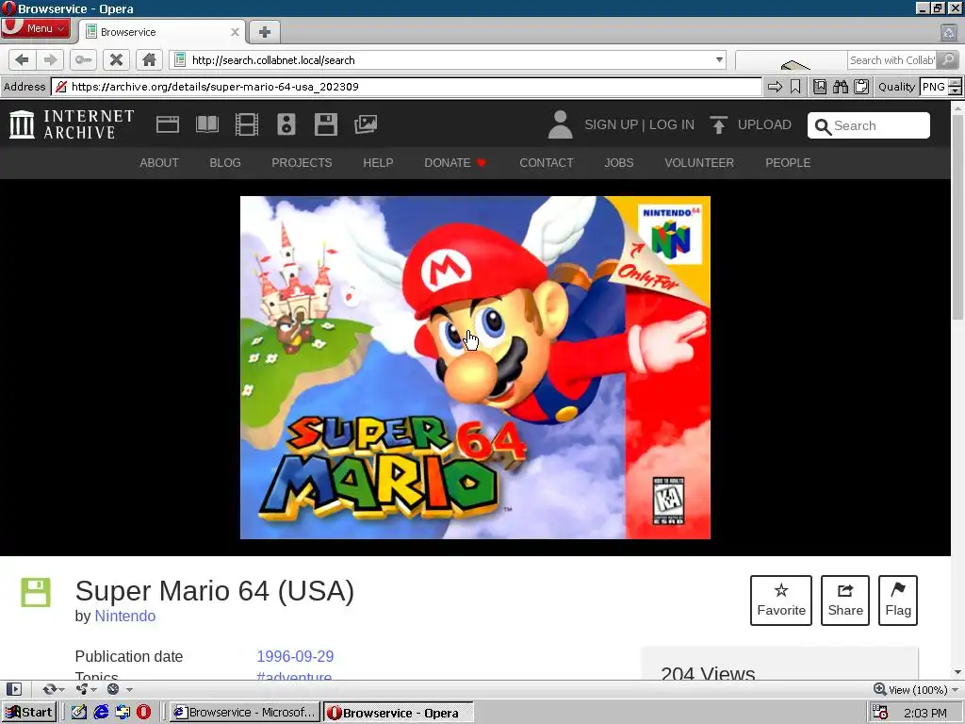Image resolution: width=965 pixels, height=724 pixels.
Task: Click the 1996-09-29 publication date link
Action: pyautogui.click(x=295, y=656)
